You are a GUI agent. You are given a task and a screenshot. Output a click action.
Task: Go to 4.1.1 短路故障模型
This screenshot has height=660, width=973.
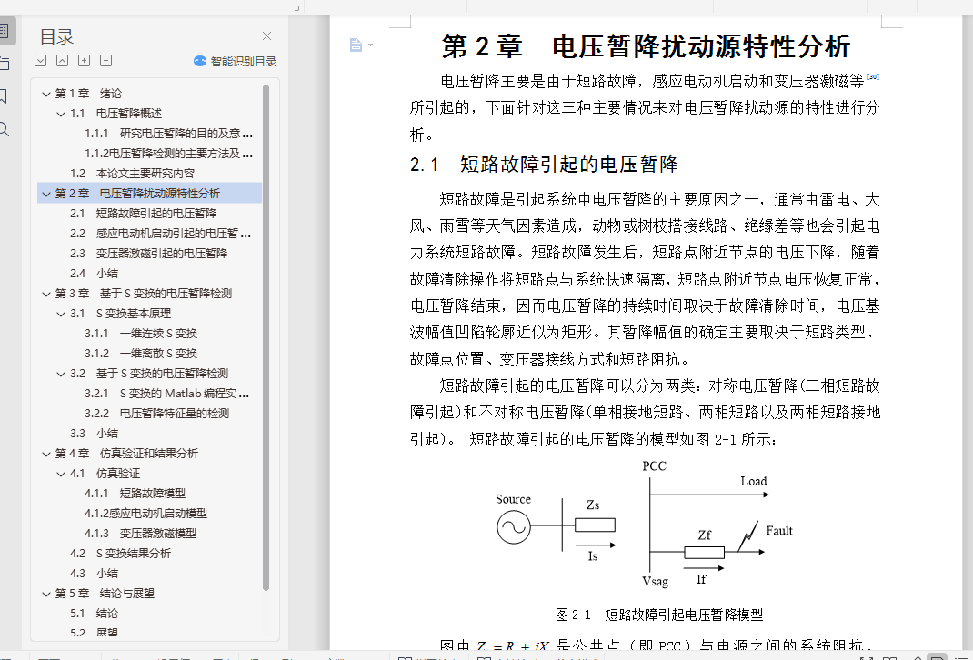pyautogui.click(x=135, y=493)
